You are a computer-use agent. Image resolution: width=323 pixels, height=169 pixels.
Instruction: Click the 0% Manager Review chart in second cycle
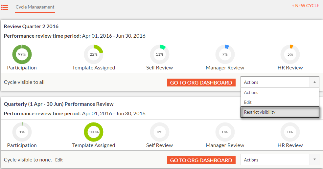click(x=225, y=132)
